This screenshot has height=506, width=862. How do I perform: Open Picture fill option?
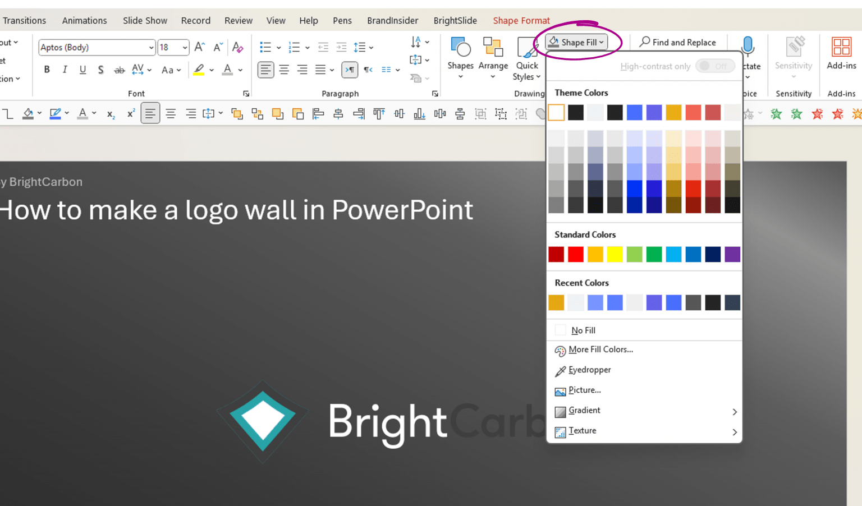click(584, 390)
